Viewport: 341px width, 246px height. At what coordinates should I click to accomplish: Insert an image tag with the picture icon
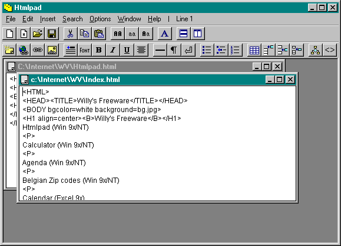52,50
